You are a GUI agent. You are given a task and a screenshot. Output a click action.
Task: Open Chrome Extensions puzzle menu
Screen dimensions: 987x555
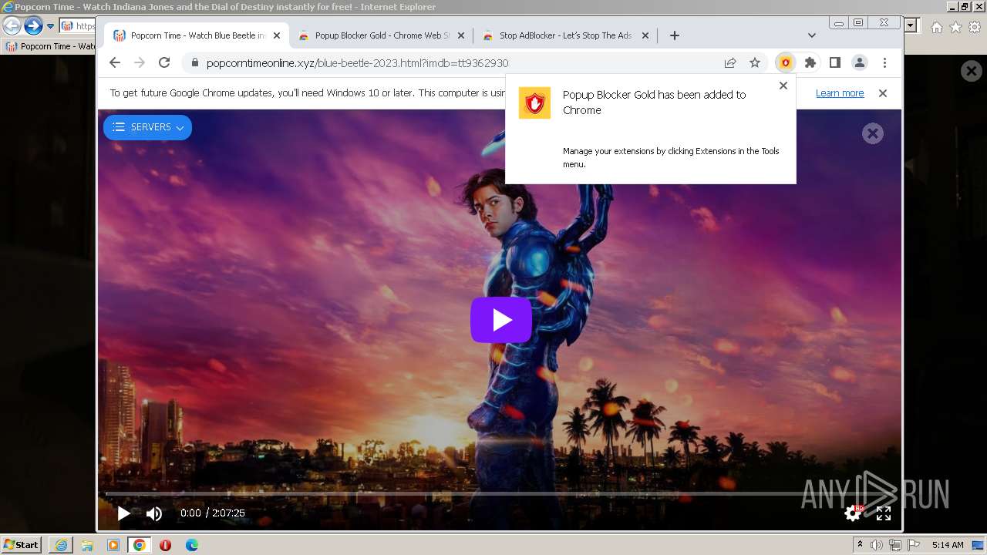(810, 63)
